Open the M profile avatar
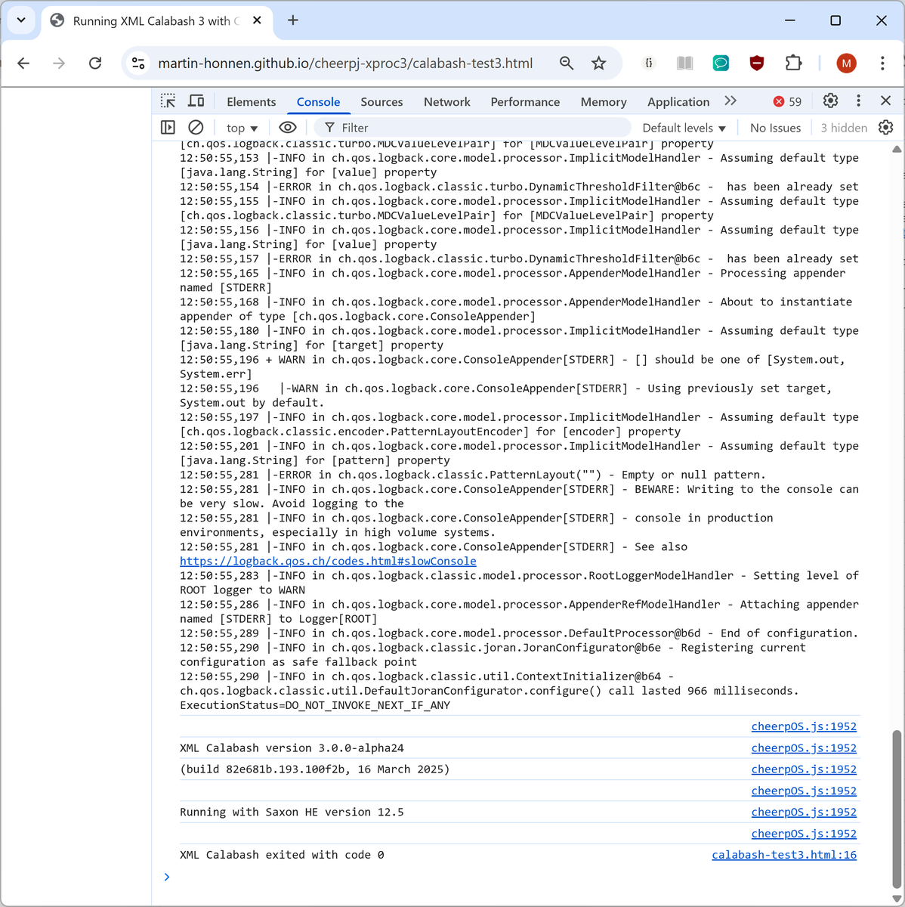 pyautogui.click(x=846, y=63)
